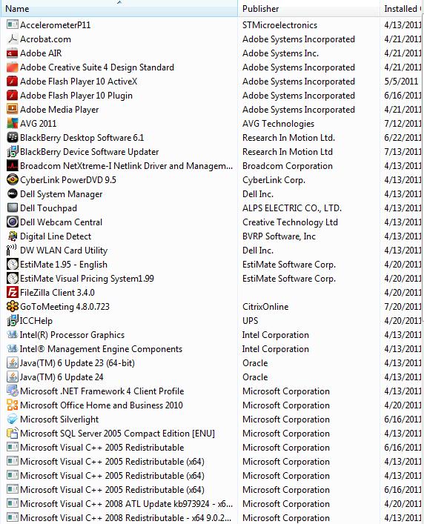Click the Adobe Flash Player 10 Plugin icon
The width and height of the screenshot is (424, 524).
[x=13, y=96]
